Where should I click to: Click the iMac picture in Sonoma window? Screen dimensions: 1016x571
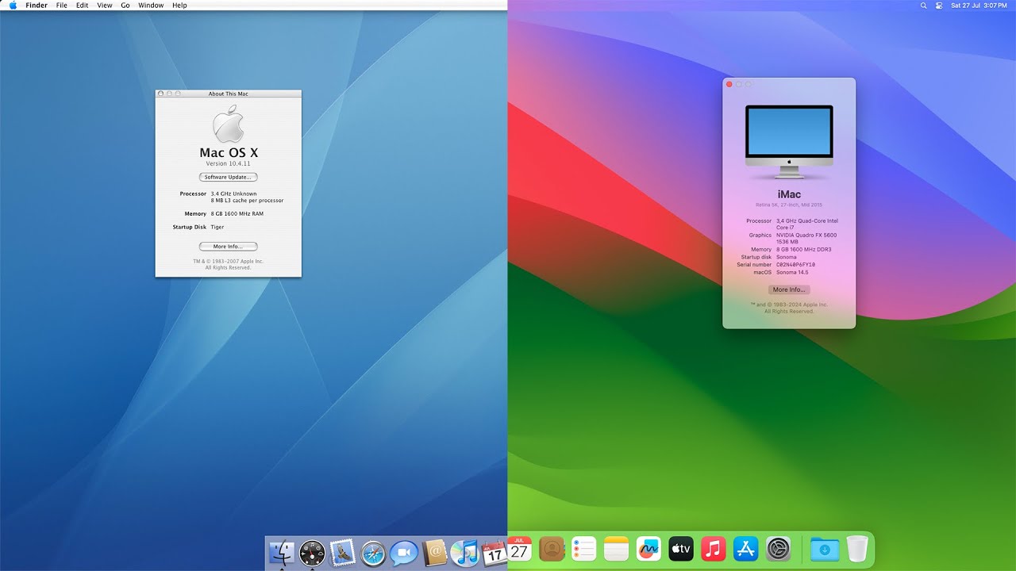(789, 141)
